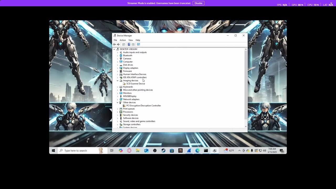Open Command Prompt from the taskbar
The width and height of the screenshot is (336, 189).
206,150
